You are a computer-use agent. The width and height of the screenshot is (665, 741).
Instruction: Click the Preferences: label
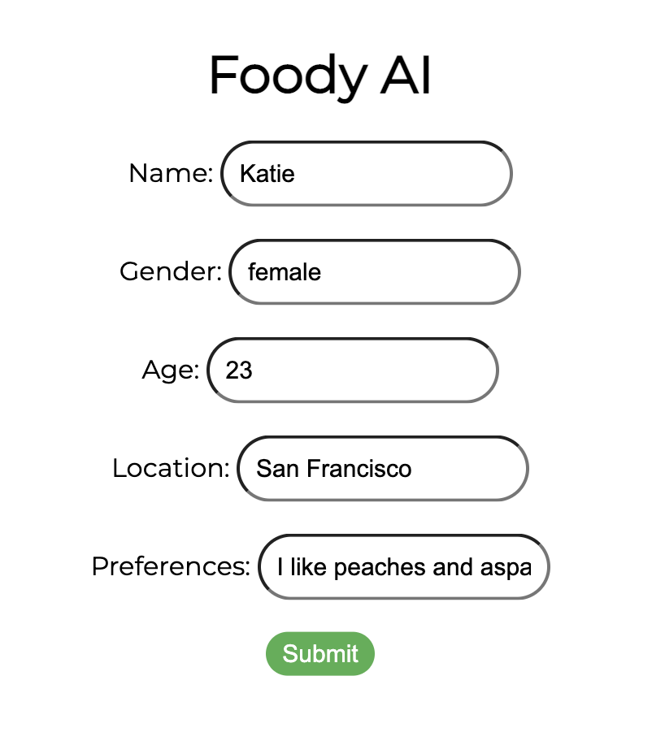tap(170, 567)
